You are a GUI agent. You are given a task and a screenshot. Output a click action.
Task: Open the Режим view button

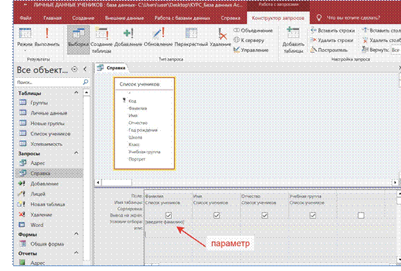[25, 39]
